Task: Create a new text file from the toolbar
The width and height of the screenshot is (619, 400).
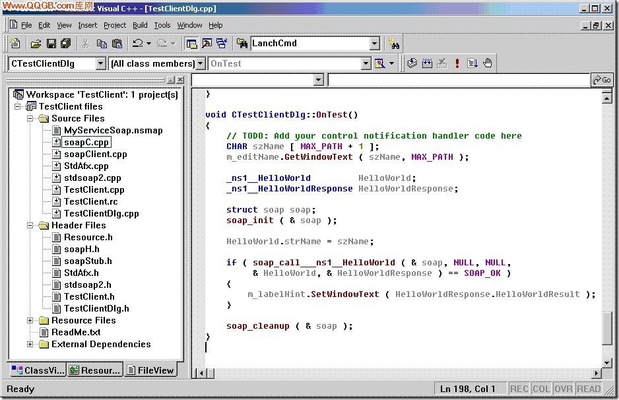Action: click(15, 43)
